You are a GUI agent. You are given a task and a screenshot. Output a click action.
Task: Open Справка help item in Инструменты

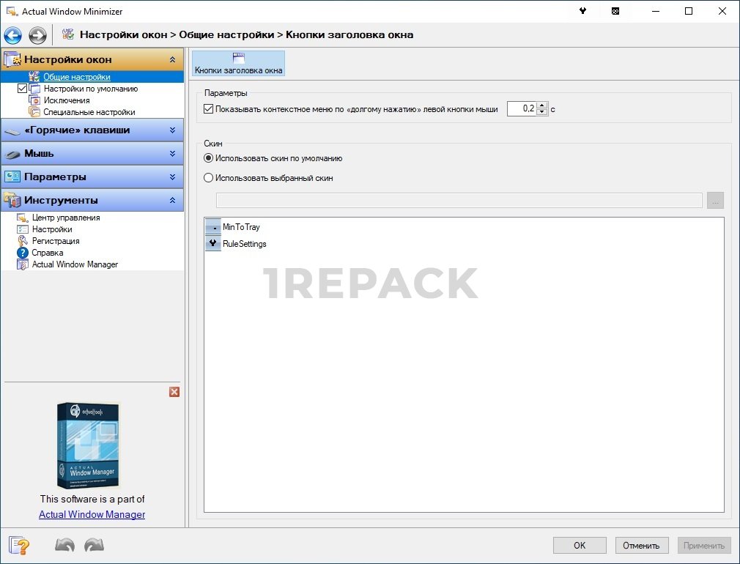click(x=47, y=253)
